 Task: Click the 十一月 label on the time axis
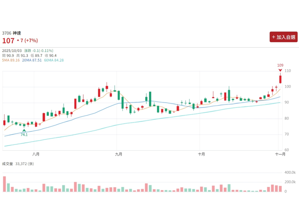tap(280, 154)
